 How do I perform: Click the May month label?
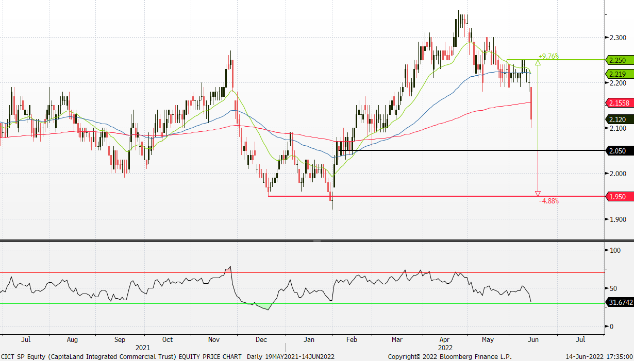(x=488, y=340)
